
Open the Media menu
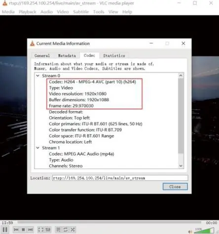[8, 12]
